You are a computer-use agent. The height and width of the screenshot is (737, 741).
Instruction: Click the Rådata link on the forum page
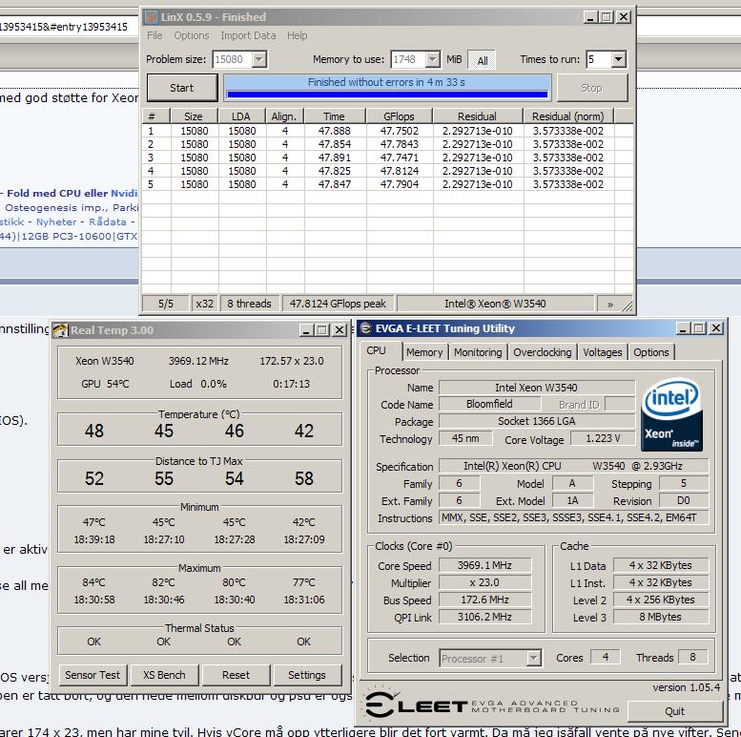point(108,221)
